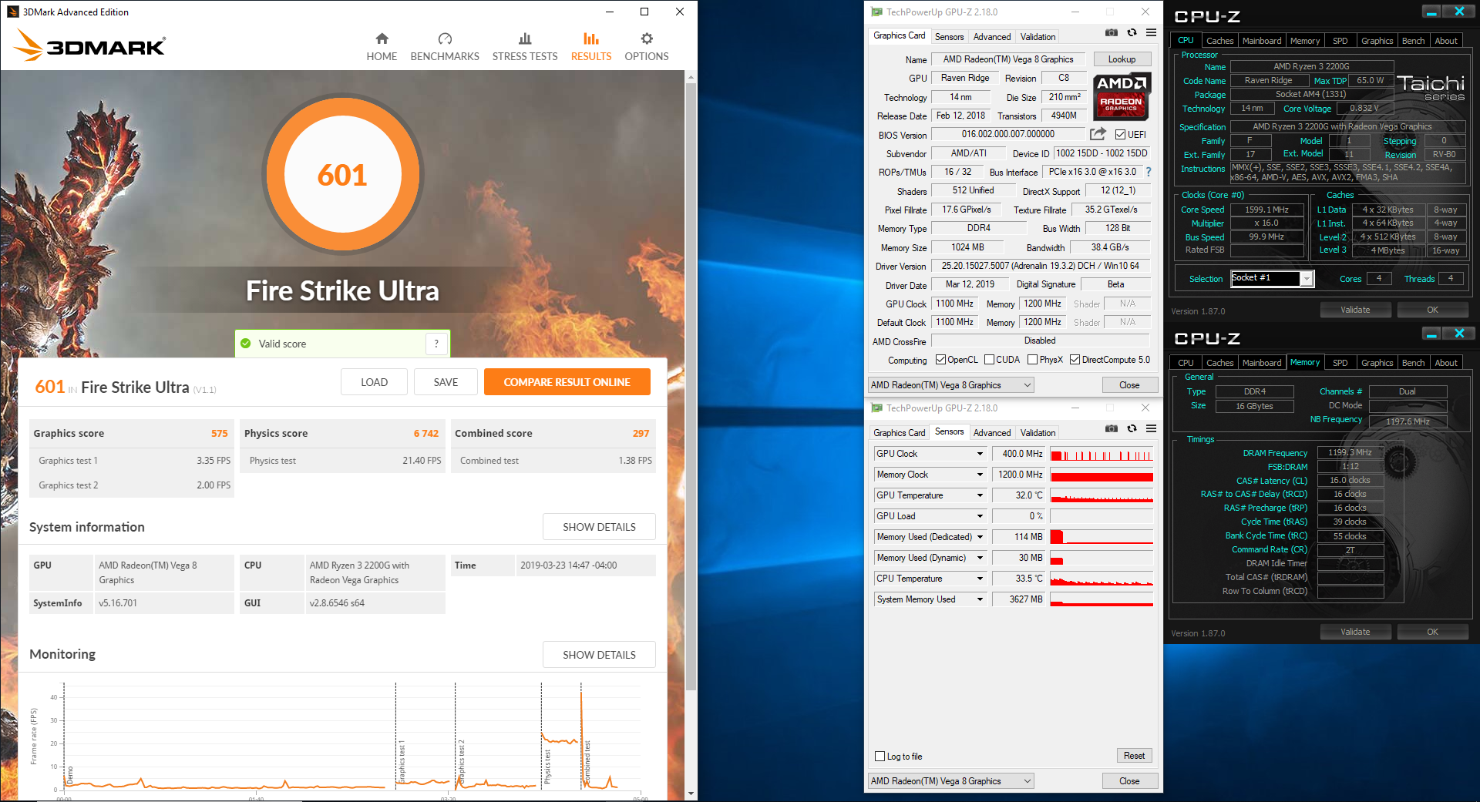The image size is (1480, 802).
Task: Switch to Validation tab in Sensors GPU-Z
Action: tap(1038, 433)
